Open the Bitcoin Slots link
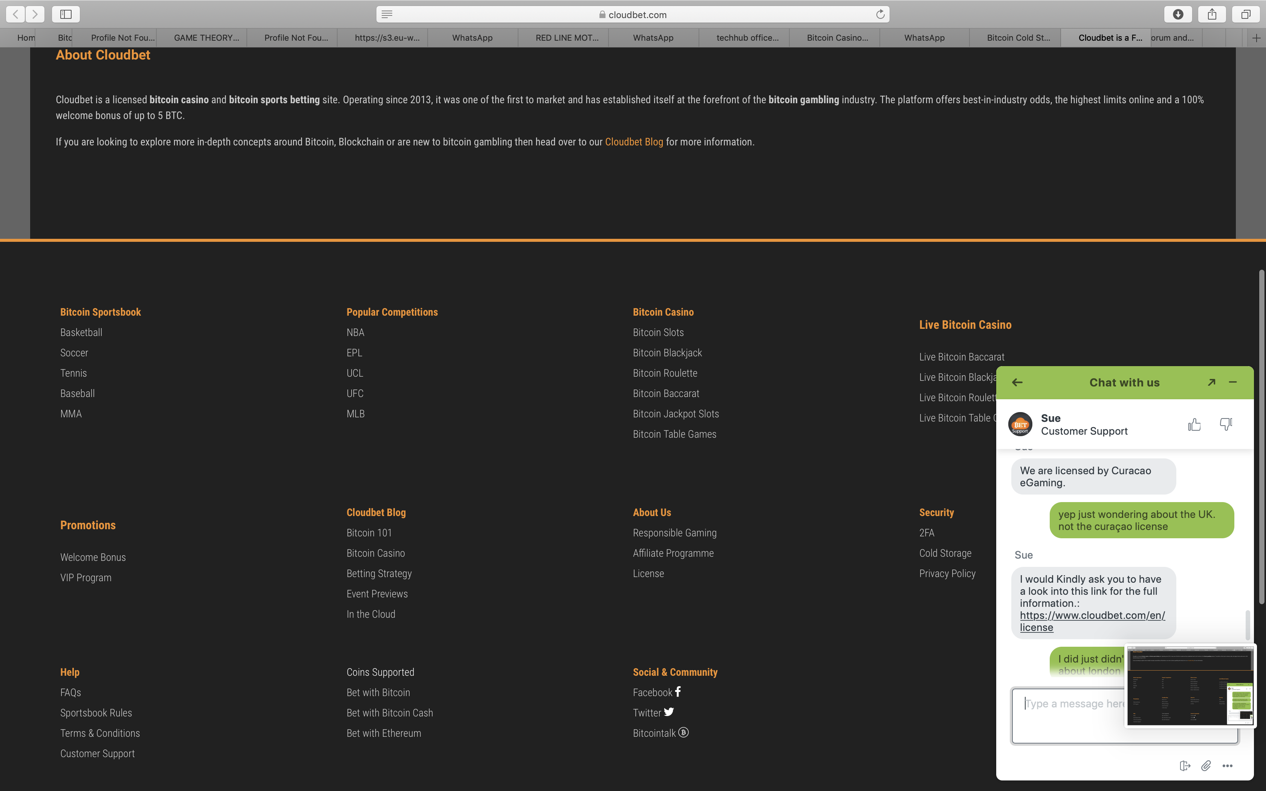The height and width of the screenshot is (791, 1266). pyautogui.click(x=658, y=332)
